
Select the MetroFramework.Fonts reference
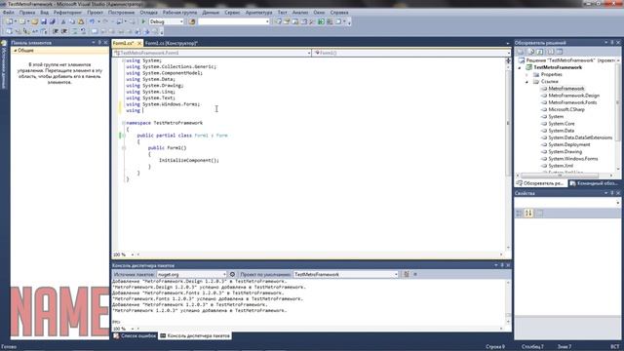(x=572, y=102)
